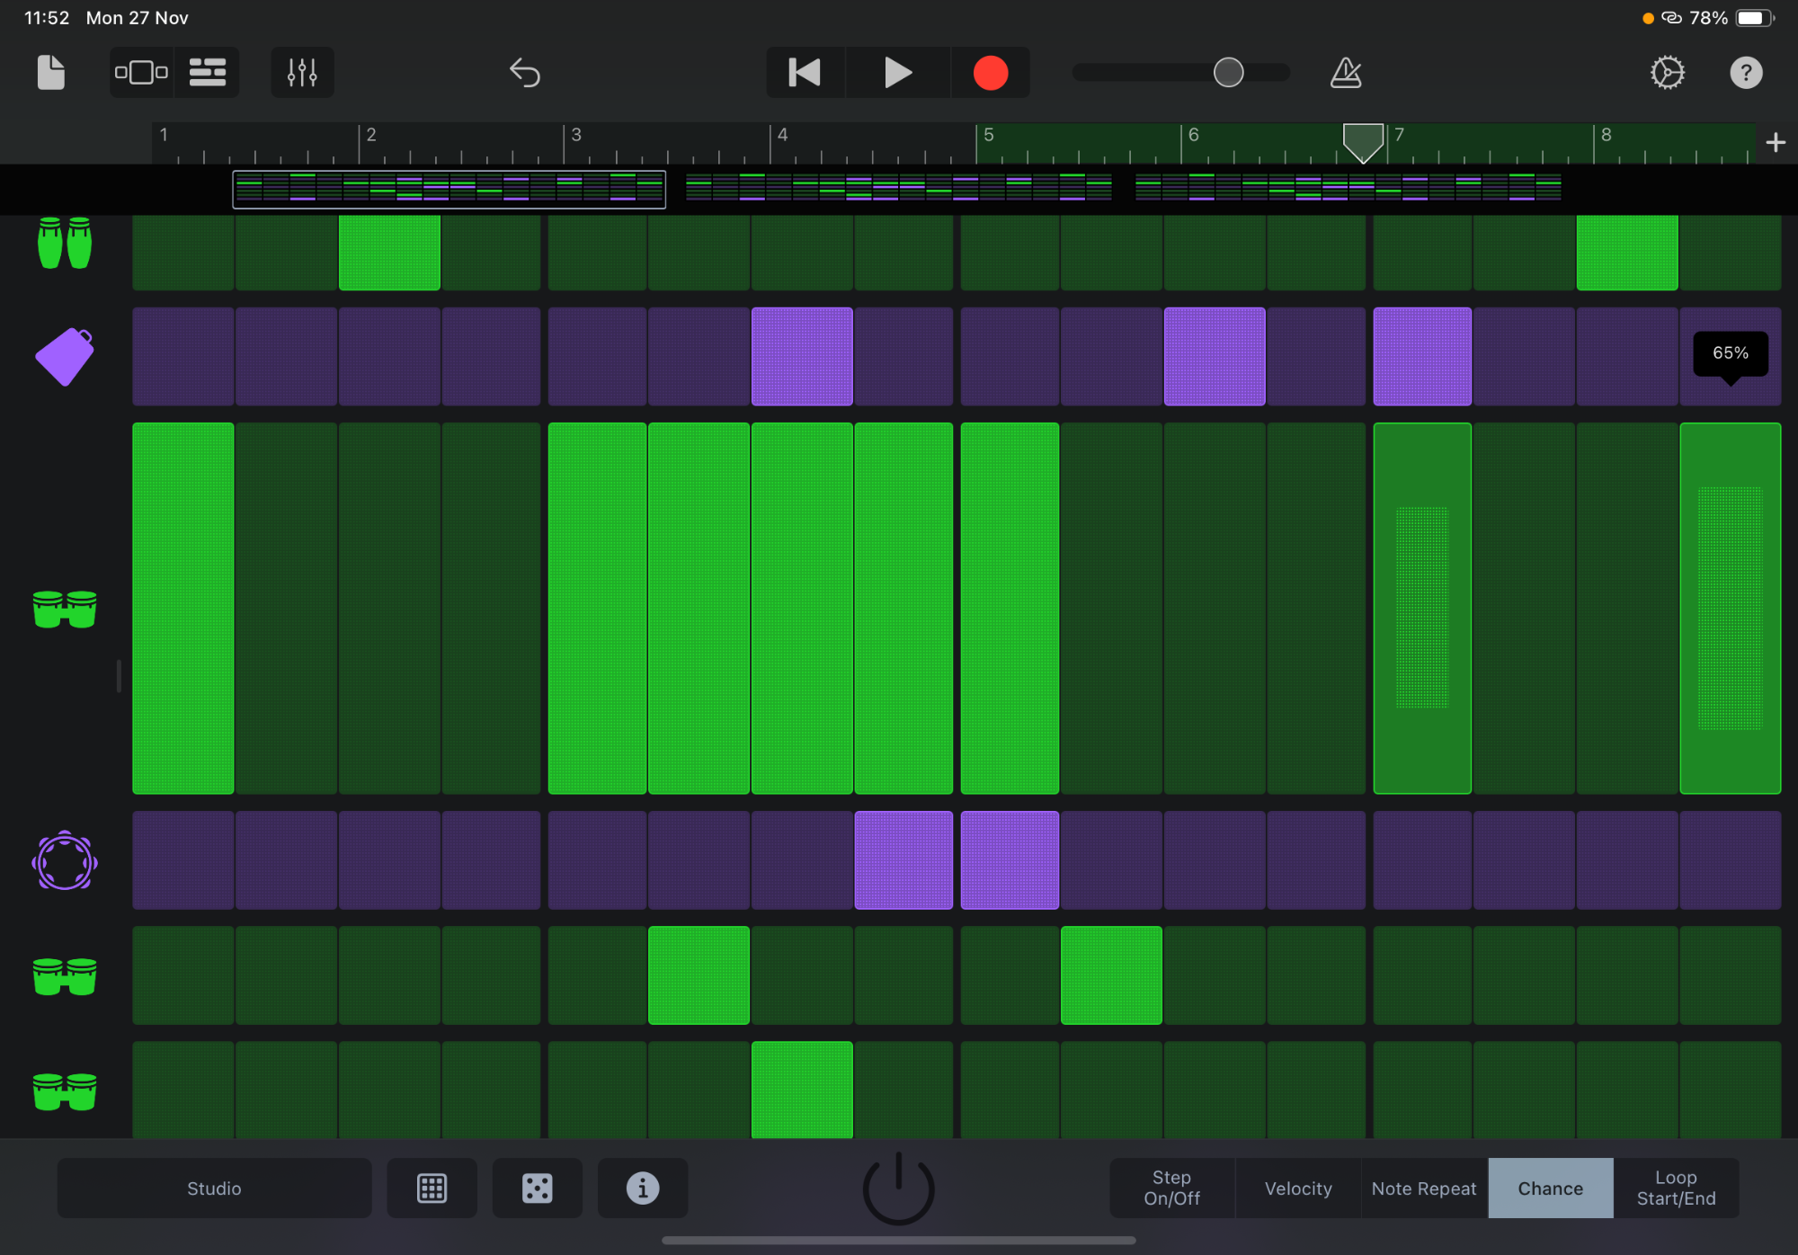Tap the tambourine row instrument icon
Viewport: 1798px width, 1255px height.
tap(65, 860)
